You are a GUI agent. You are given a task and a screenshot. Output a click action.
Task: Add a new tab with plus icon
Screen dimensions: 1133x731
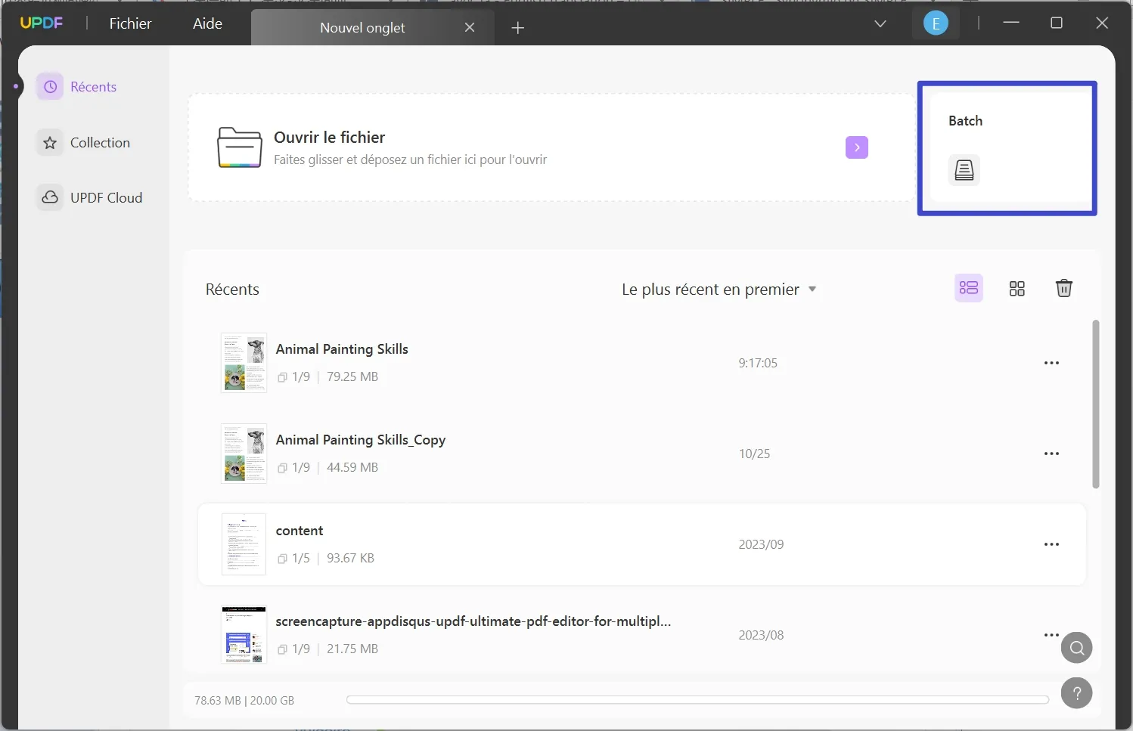[518, 28]
